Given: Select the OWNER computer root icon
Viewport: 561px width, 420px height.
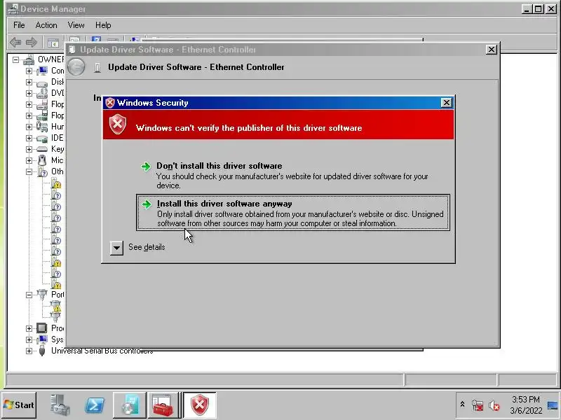Looking at the screenshot, I should [x=29, y=59].
